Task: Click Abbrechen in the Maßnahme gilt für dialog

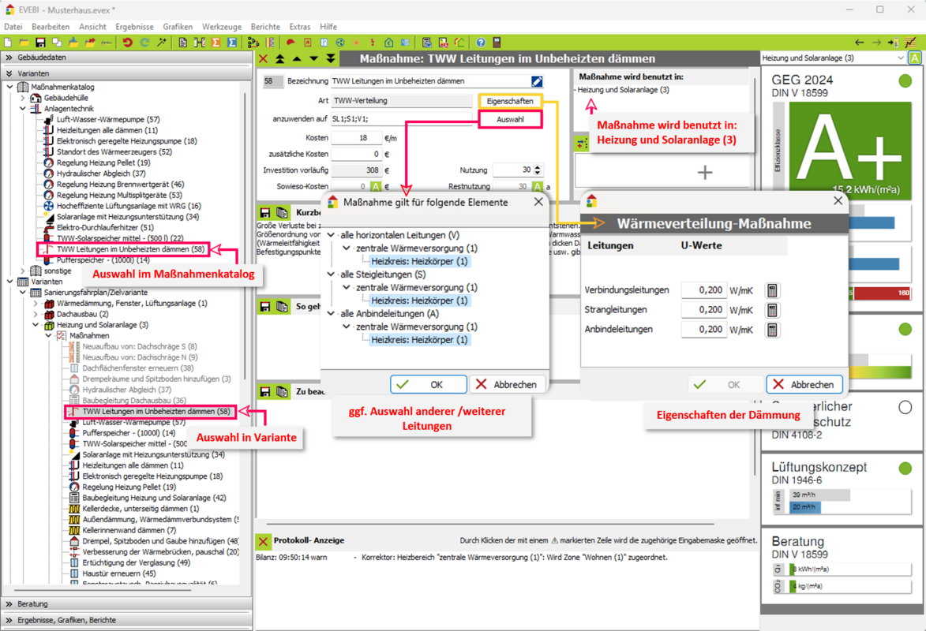Action: pyautogui.click(x=508, y=384)
